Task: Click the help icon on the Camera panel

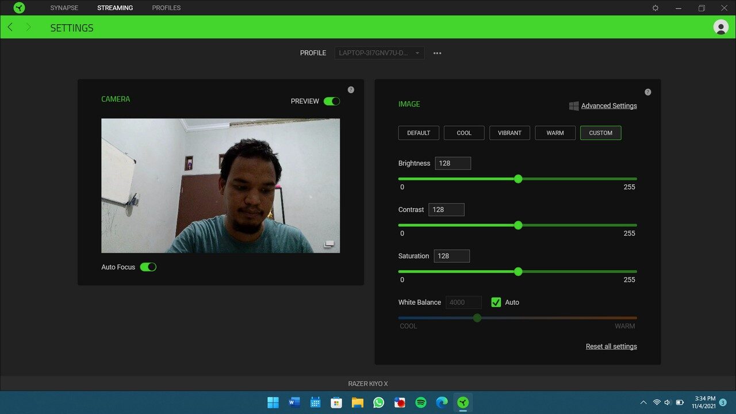Action: tap(351, 89)
